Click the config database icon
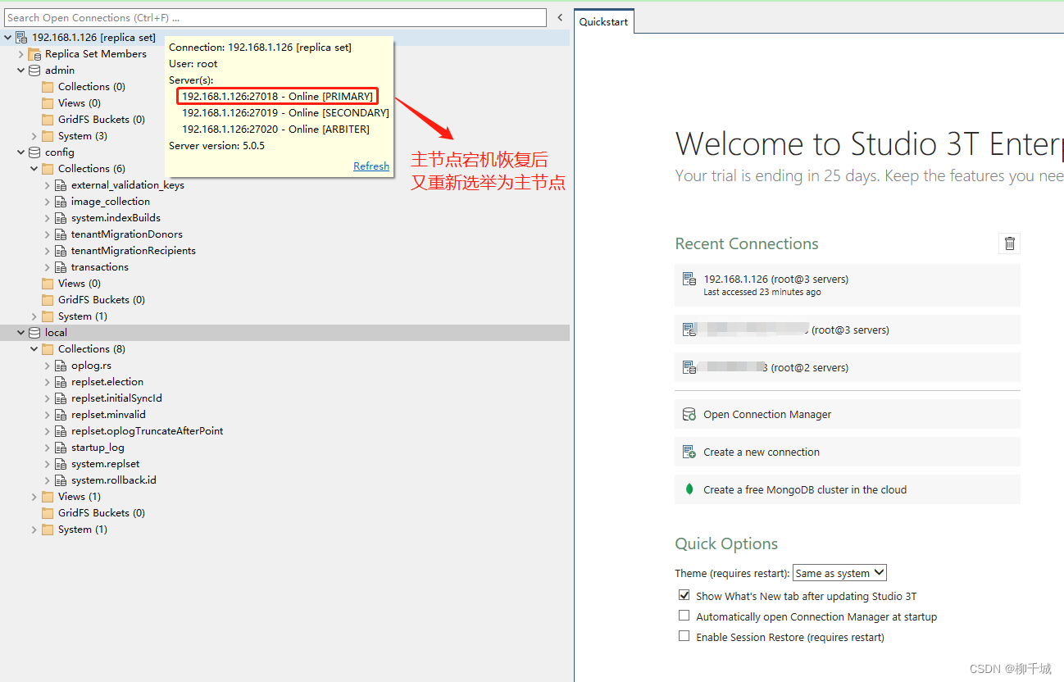The image size is (1064, 682). 34,152
